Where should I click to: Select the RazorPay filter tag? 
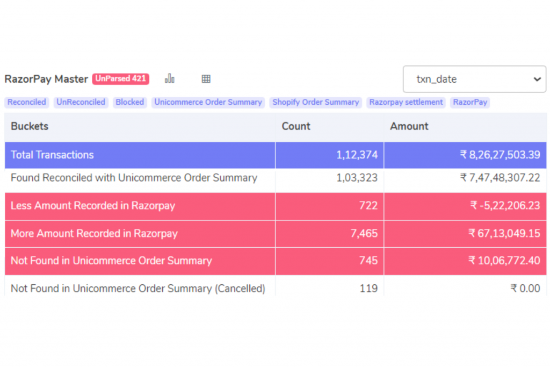470,102
